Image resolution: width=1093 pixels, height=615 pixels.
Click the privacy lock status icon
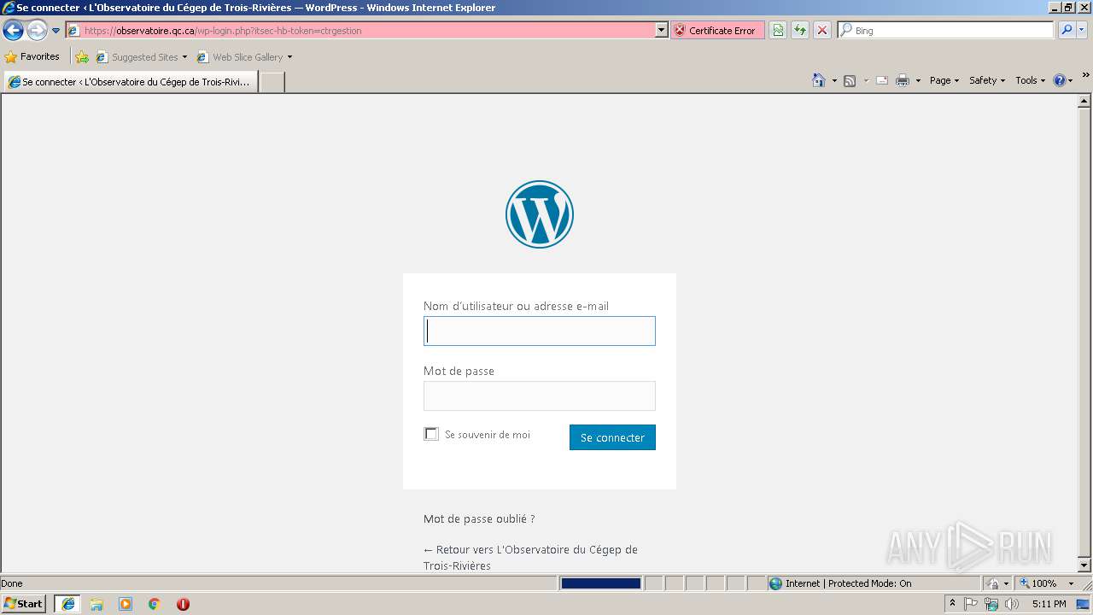point(994,583)
